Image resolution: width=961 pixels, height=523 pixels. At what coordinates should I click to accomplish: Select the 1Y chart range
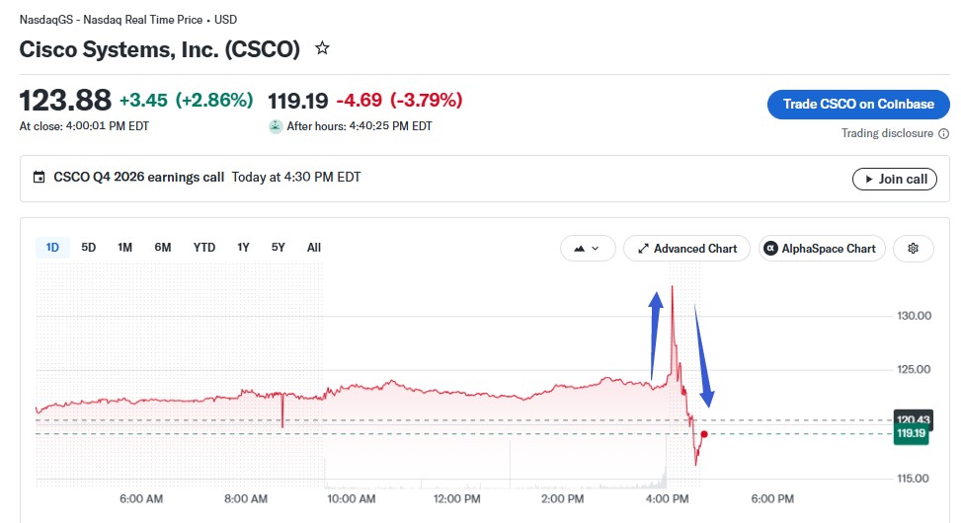pyautogui.click(x=243, y=248)
